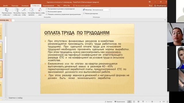Click the new blank document tab button
Viewport: 184px width, 103px height.
[x=13, y=20]
